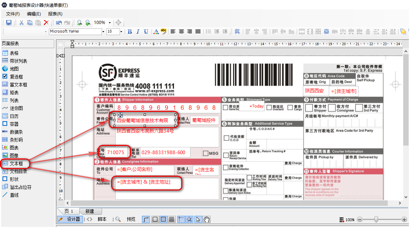Toggle bold formatting
This screenshot has height=228, width=410.
pos(130,32)
